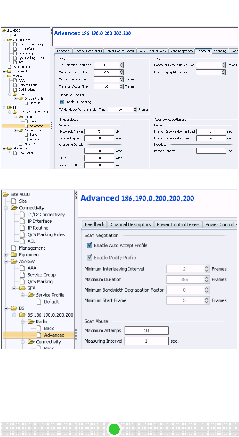Screen dimensions: 239x437
Task: Click Services page icon in upper tree
Action: tap(21, 144)
